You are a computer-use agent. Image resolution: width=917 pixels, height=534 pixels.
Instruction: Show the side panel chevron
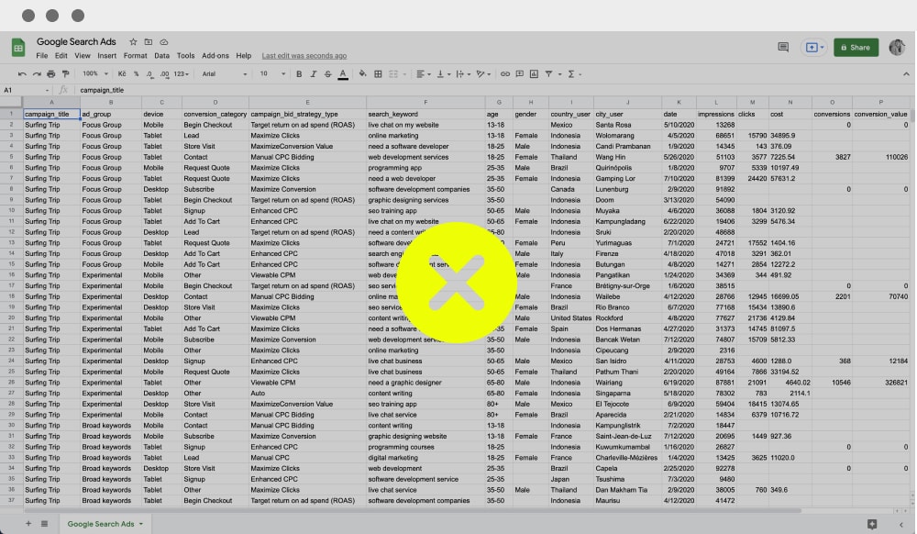pos(901,524)
